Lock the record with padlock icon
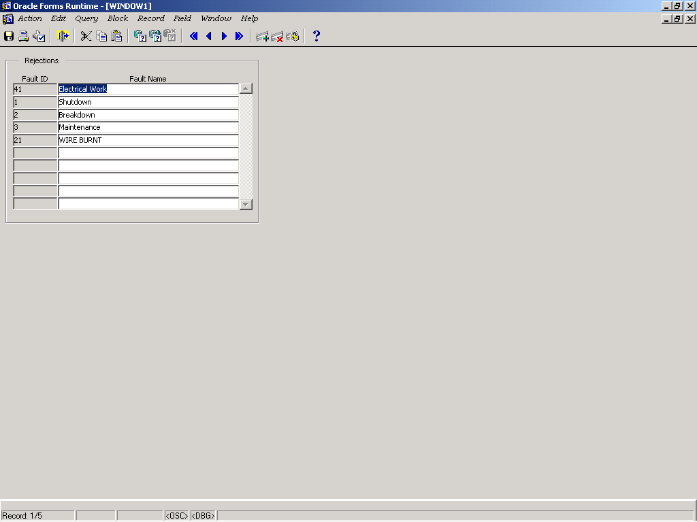 point(293,36)
